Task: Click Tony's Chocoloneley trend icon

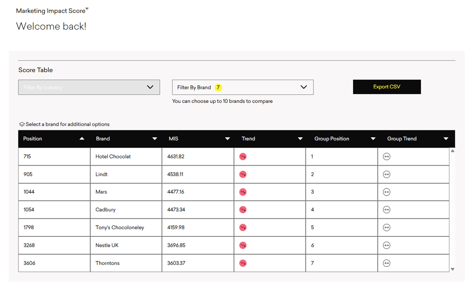Action: (243, 228)
